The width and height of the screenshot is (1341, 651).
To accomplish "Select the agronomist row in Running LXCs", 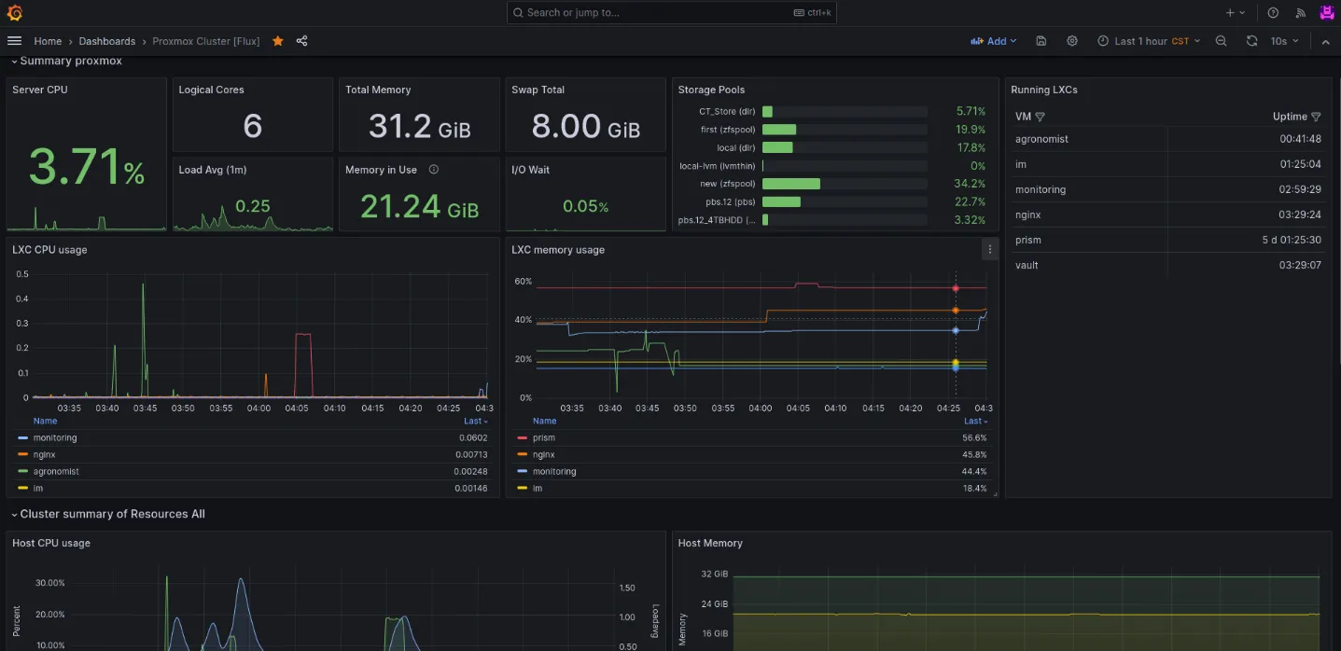I will pos(1169,139).
